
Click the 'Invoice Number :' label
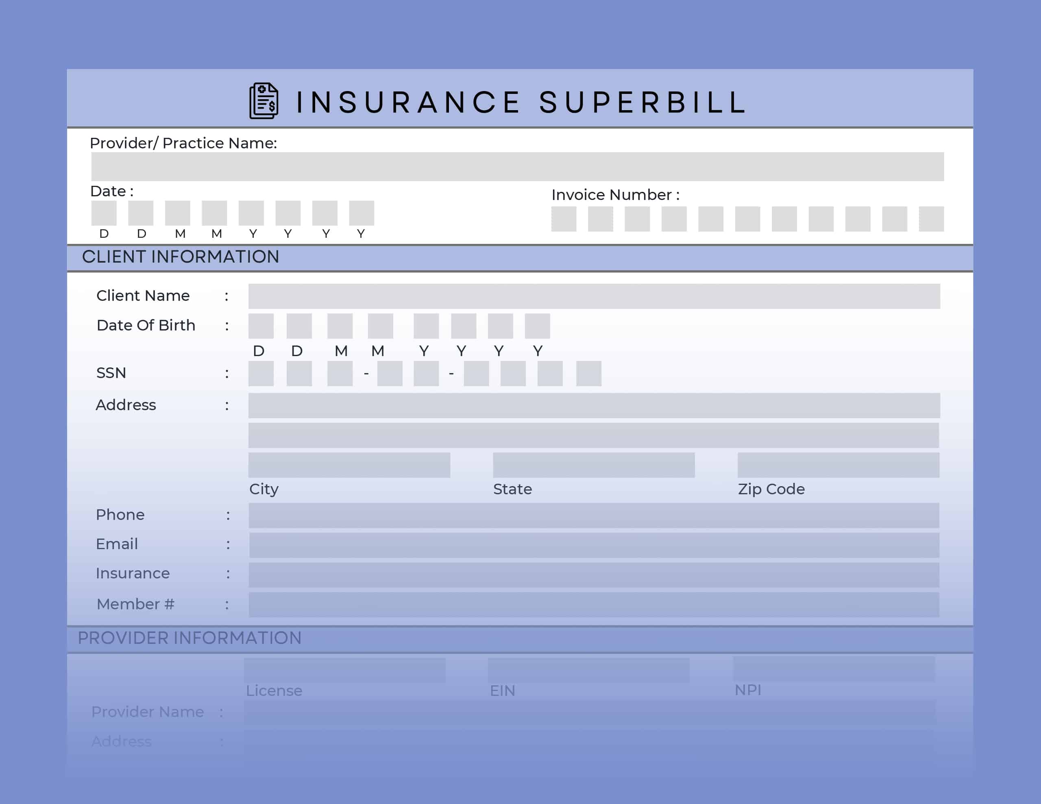click(x=615, y=194)
